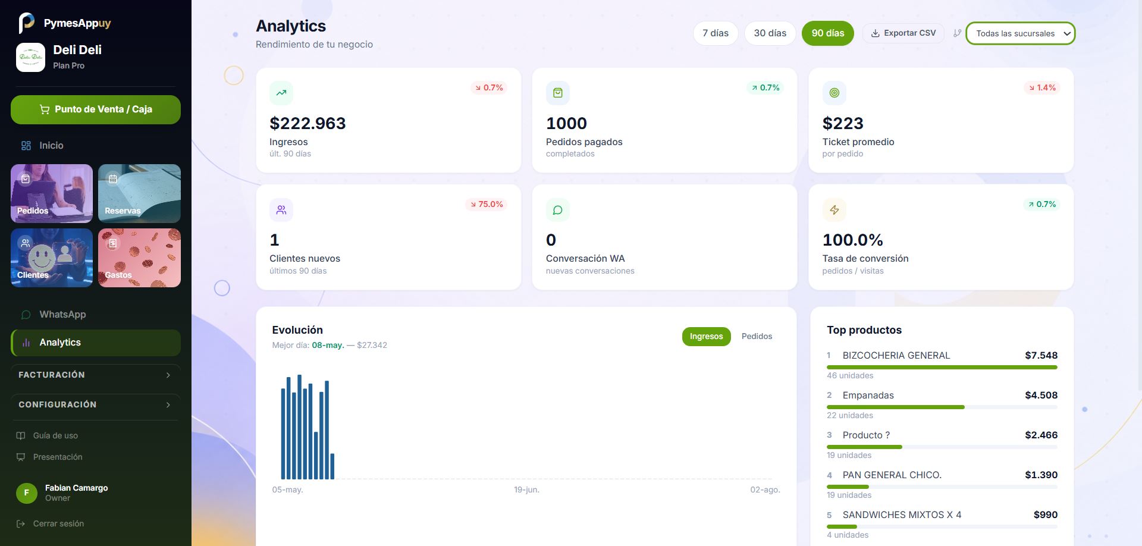Click the Exportar CSV button
Image resolution: width=1142 pixels, height=546 pixels.
coord(903,33)
